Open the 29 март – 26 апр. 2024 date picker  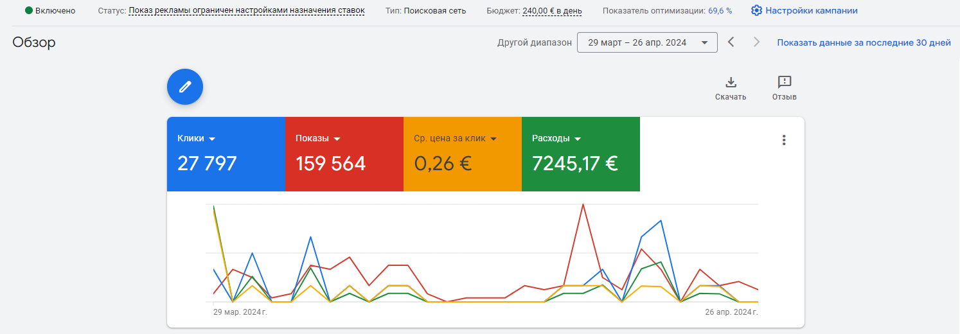pyautogui.click(x=647, y=42)
